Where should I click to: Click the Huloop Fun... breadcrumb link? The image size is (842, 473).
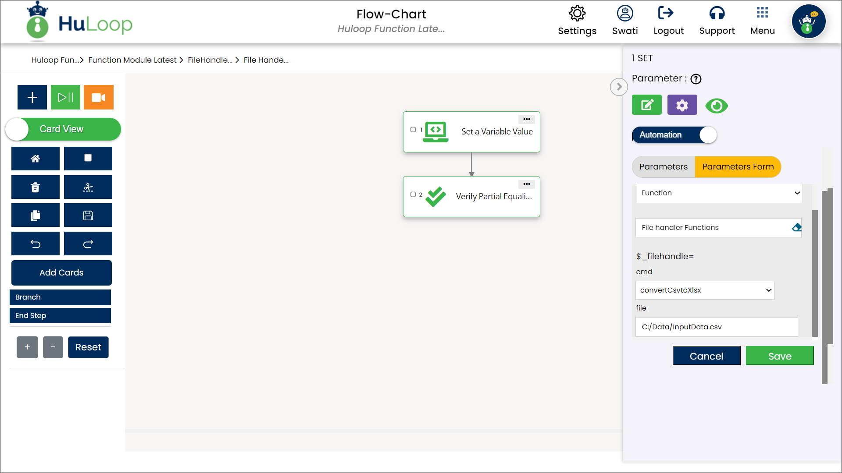(55, 60)
